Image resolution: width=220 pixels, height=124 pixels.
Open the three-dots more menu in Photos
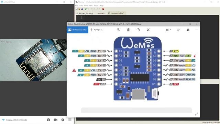click(x=196, y=30)
